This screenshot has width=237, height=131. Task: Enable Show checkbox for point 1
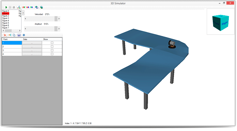(x=52, y=43)
